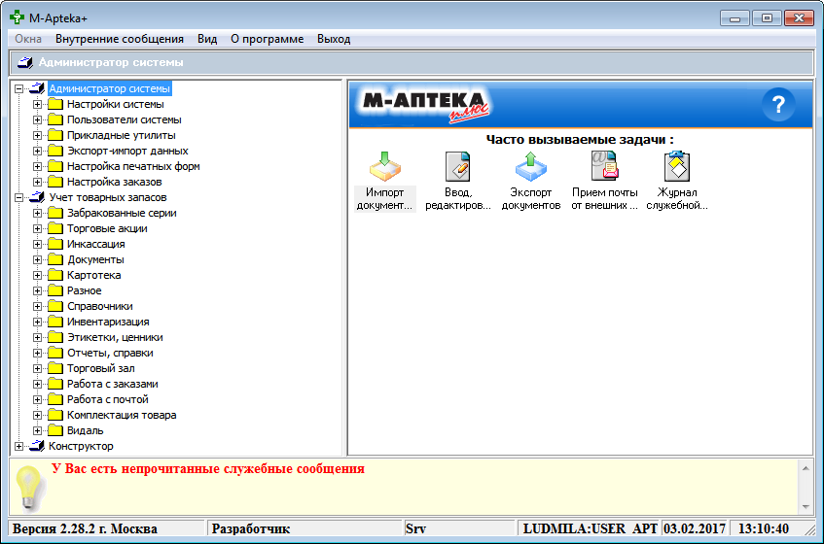Open the О программе menu
Image resolution: width=824 pixels, height=544 pixels.
(267, 39)
